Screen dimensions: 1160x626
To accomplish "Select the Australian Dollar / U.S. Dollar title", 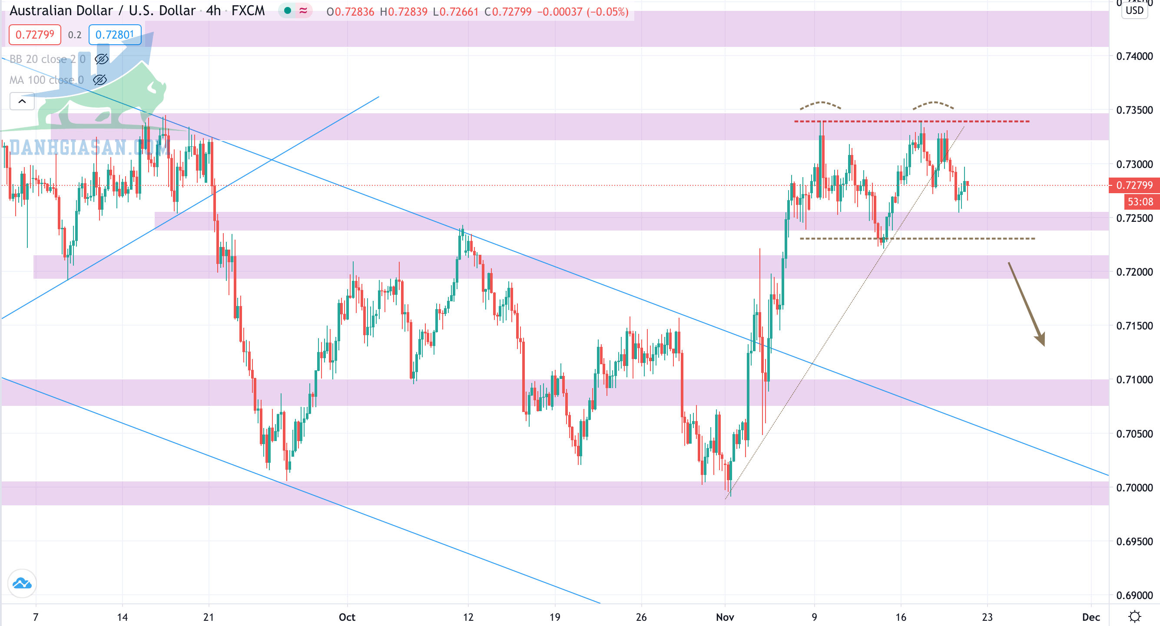I will tap(103, 11).
